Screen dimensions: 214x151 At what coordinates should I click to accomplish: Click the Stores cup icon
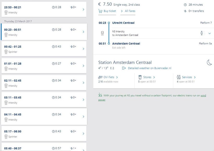[140, 77]
